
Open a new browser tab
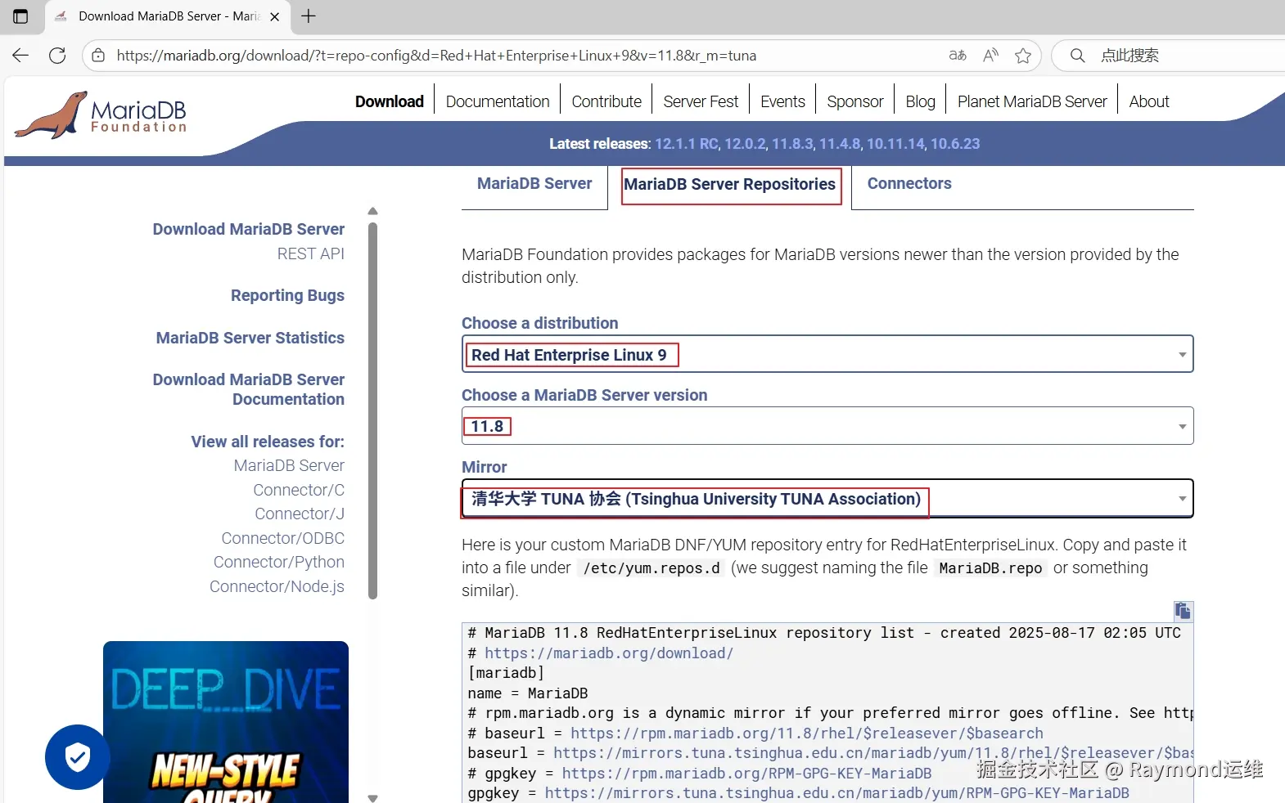(x=309, y=16)
